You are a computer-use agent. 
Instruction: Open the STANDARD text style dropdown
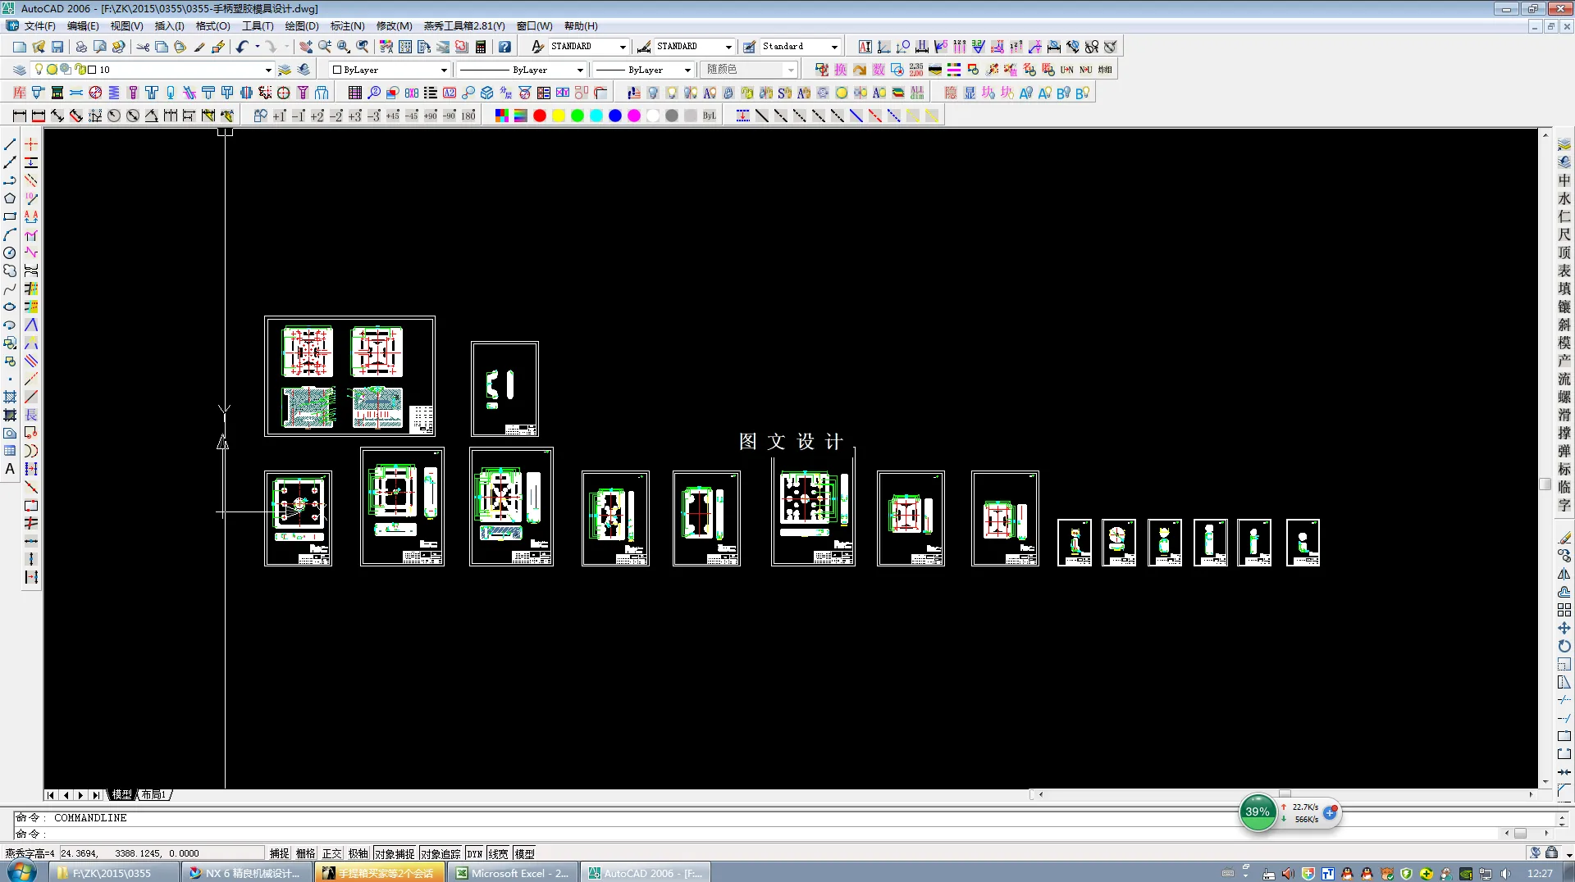tap(623, 47)
